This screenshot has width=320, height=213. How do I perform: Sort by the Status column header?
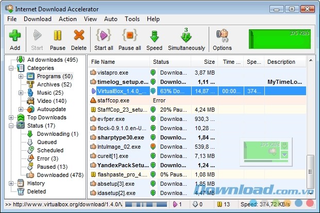pos(170,62)
